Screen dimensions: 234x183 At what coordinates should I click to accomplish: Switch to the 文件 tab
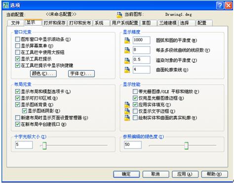[x=15, y=23]
